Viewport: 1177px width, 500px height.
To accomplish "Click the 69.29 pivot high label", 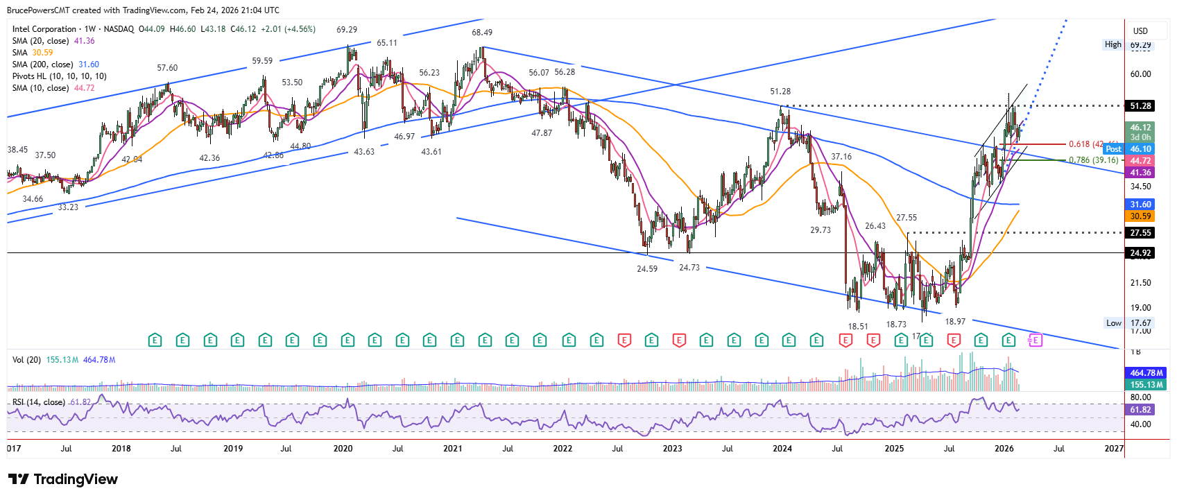I will (x=347, y=30).
